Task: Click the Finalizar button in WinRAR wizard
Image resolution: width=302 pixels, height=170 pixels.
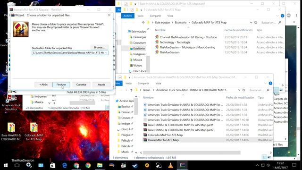Action: [61, 85]
